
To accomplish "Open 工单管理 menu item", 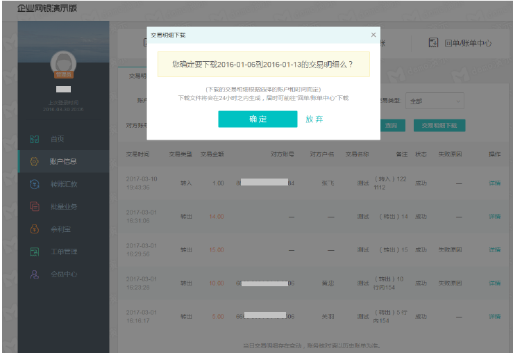I will tap(63, 252).
